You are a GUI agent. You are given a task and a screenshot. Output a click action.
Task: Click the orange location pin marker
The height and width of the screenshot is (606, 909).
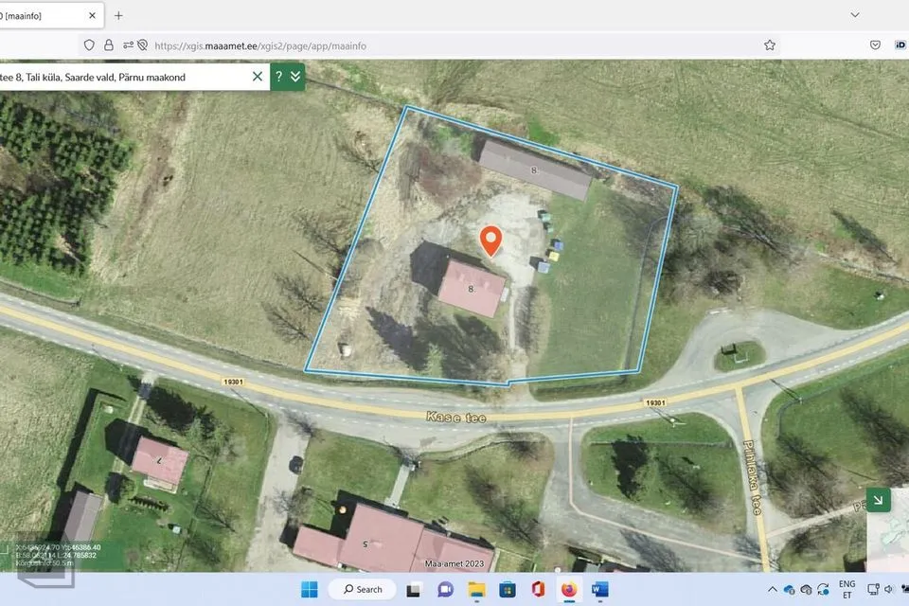pos(490,241)
